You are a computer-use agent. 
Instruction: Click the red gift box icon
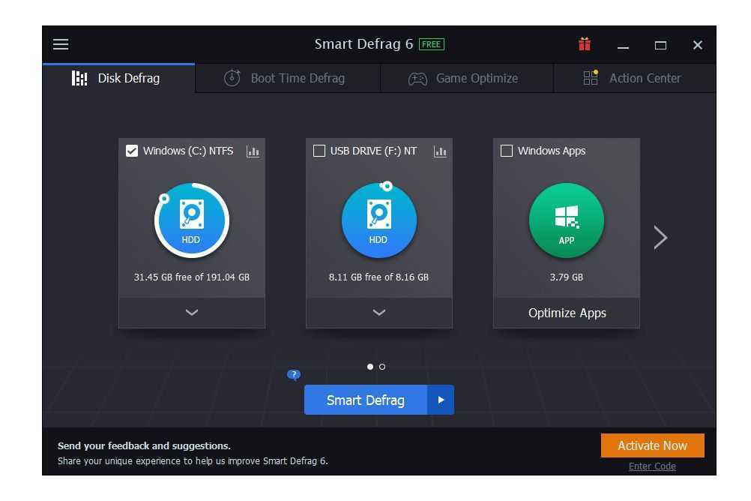click(x=585, y=44)
